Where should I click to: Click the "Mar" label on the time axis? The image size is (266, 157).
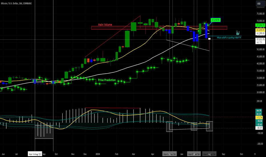[134, 154]
